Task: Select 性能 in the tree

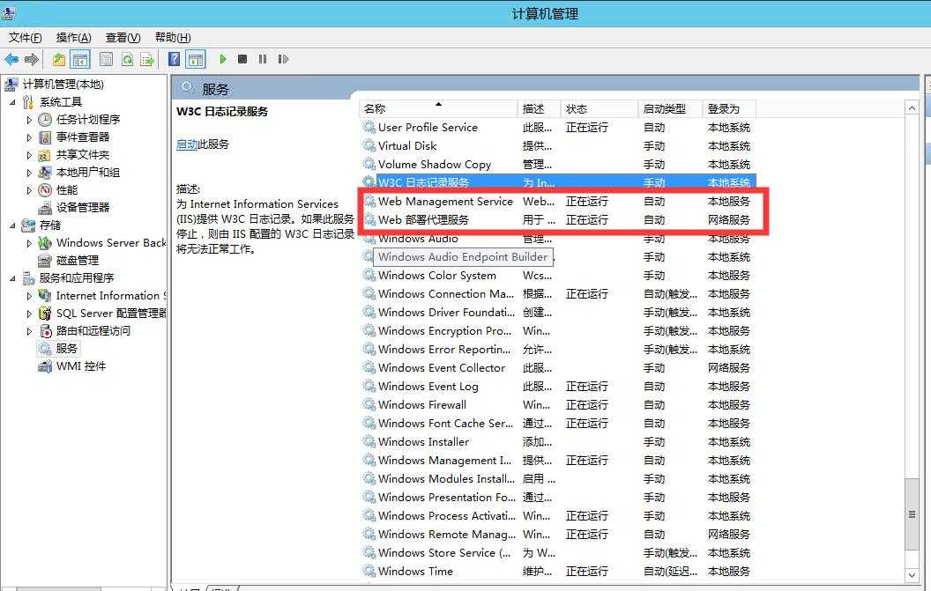Action: [66, 190]
